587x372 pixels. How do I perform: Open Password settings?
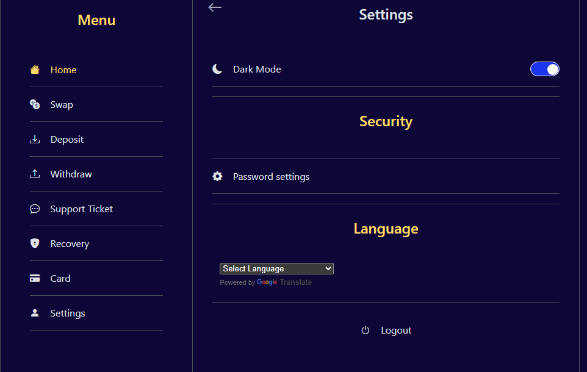click(x=271, y=177)
